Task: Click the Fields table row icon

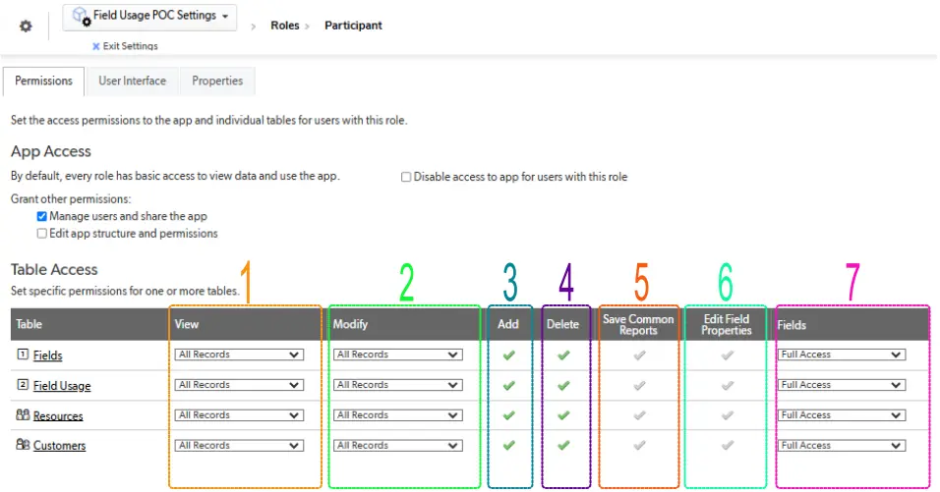Action: tap(23, 355)
